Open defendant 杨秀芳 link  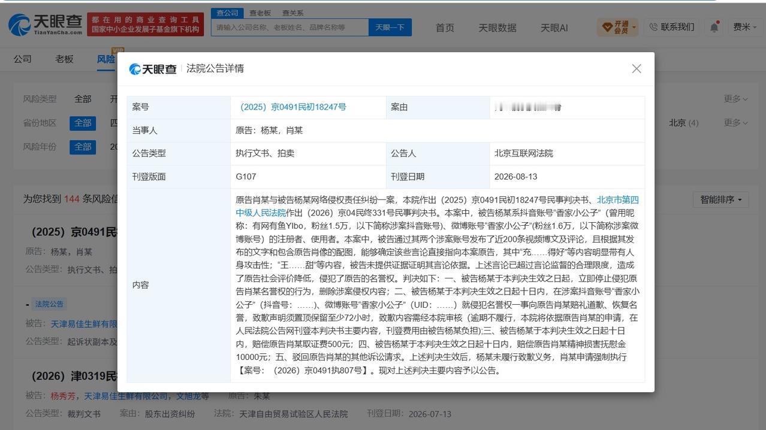click(x=63, y=396)
